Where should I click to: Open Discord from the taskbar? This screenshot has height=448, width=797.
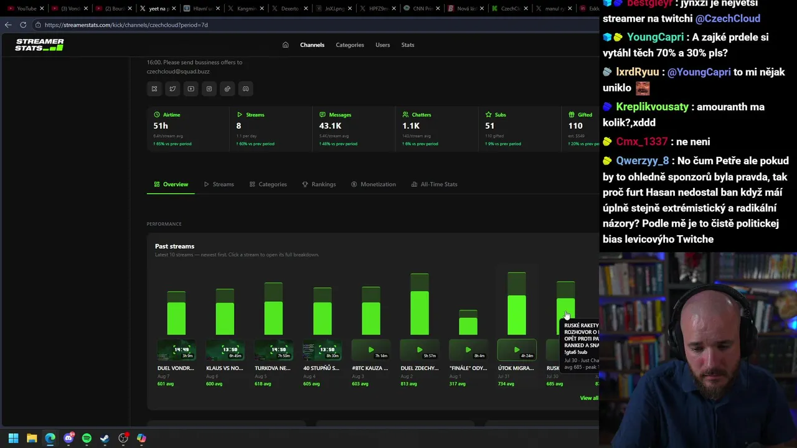click(x=68, y=438)
